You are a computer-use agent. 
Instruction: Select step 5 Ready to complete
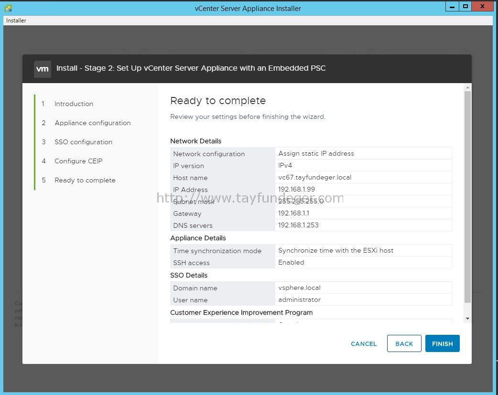85,180
